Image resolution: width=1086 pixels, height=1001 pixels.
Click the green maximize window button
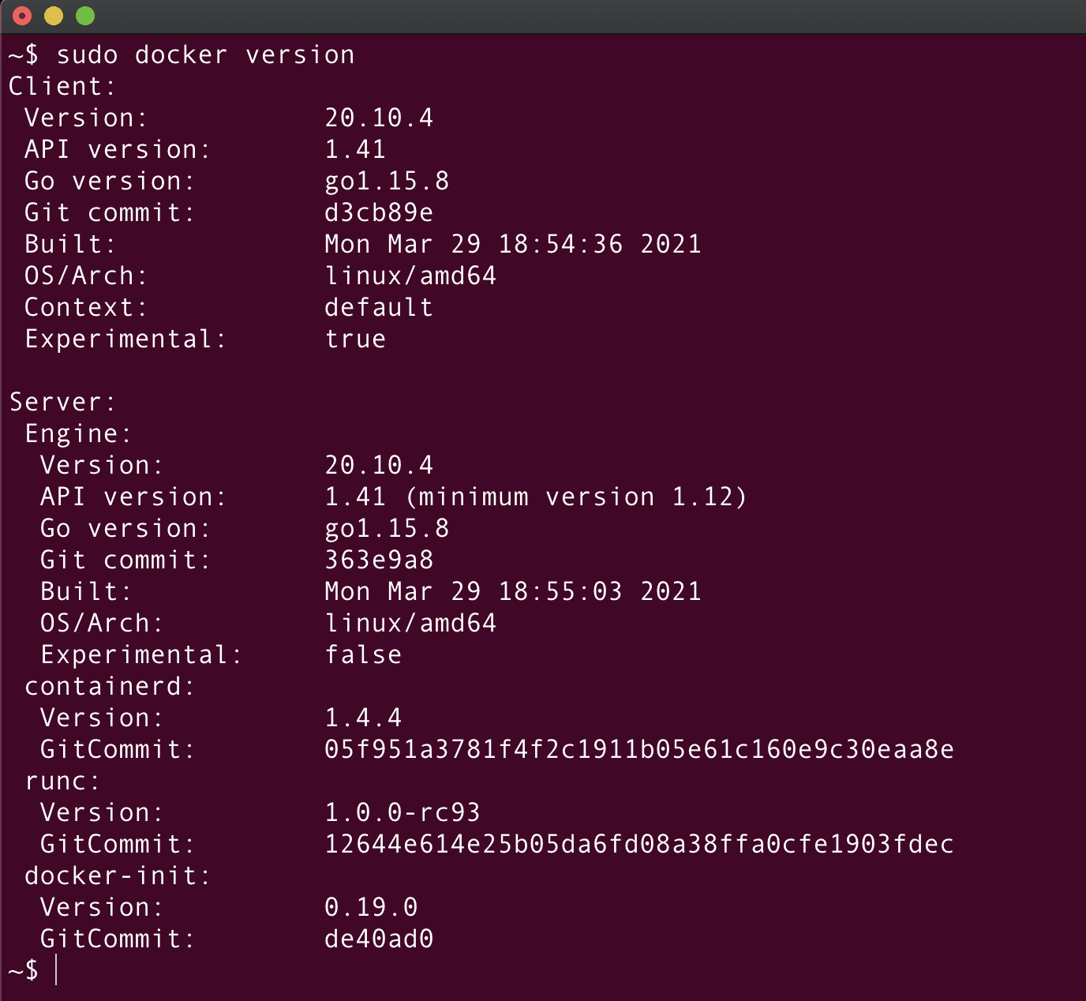85,16
